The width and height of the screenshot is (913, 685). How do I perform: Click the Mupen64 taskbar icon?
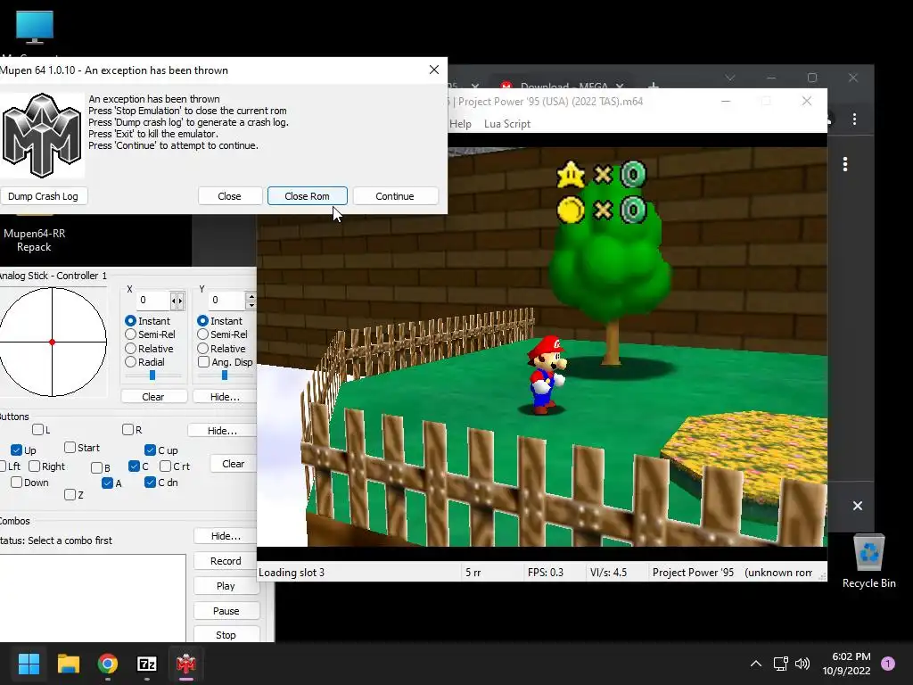point(185,663)
